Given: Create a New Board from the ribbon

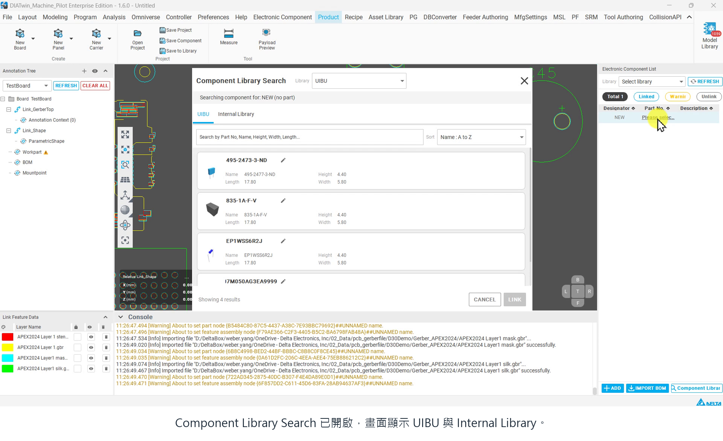Looking at the screenshot, I should (x=20, y=39).
